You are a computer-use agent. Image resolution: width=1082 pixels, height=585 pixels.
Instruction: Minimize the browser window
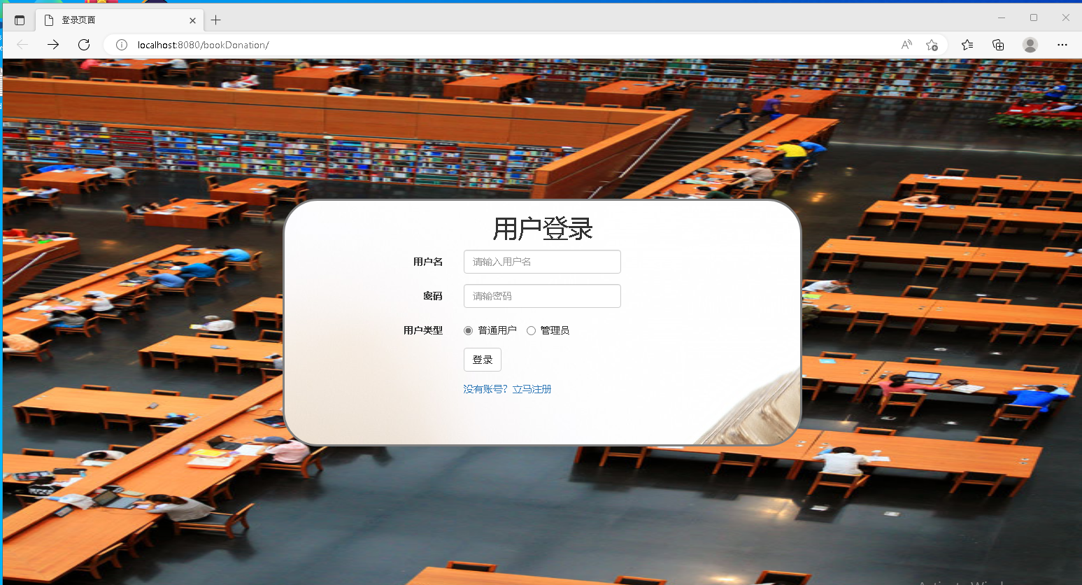[x=1002, y=17]
